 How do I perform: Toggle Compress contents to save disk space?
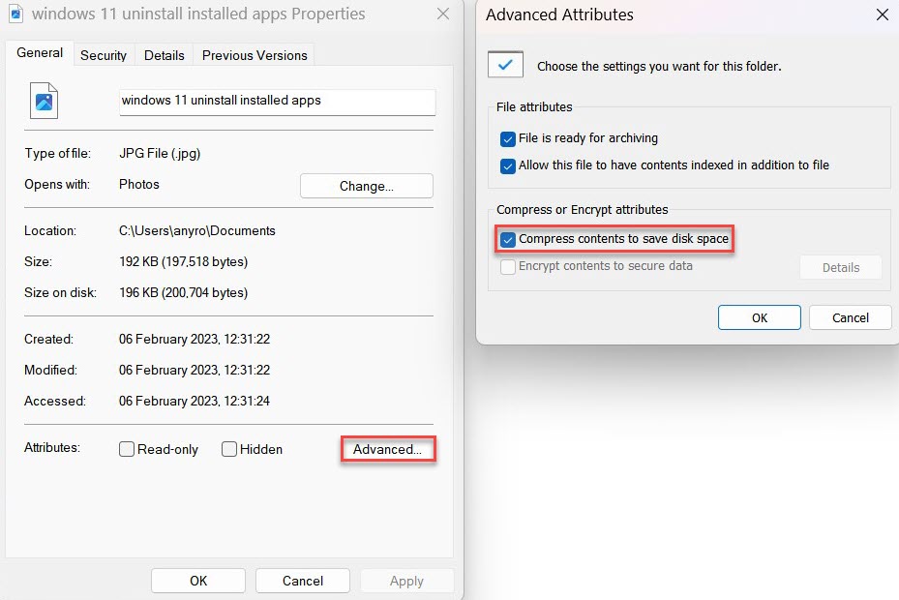point(507,239)
